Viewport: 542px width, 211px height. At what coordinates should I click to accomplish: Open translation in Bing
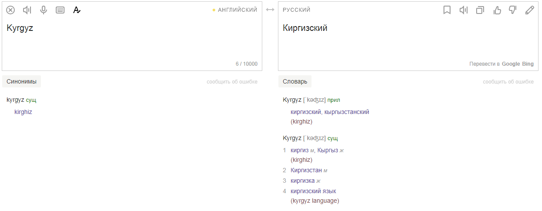click(528, 64)
